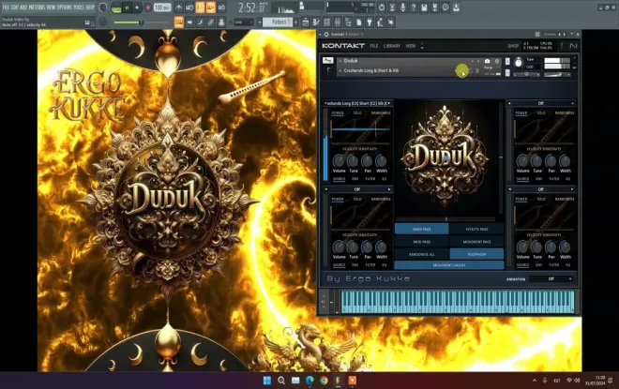Image resolution: width=619 pixels, height=389 pixels.
Task: Open Windows taskbar search icon
Action: pyautogui.click(x=281, y=381)
